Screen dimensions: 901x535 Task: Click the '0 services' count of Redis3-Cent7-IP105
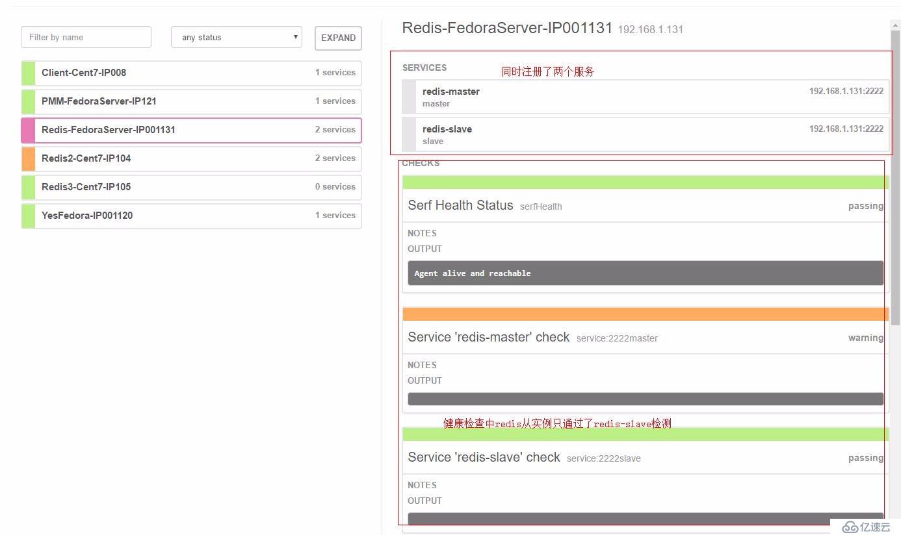pos(335,186)
